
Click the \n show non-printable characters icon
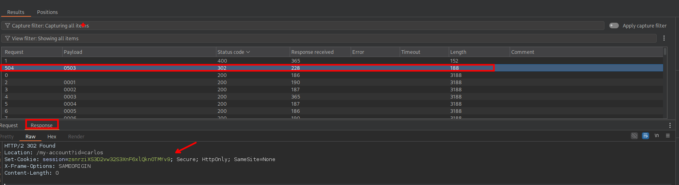[x=656, y=136]
